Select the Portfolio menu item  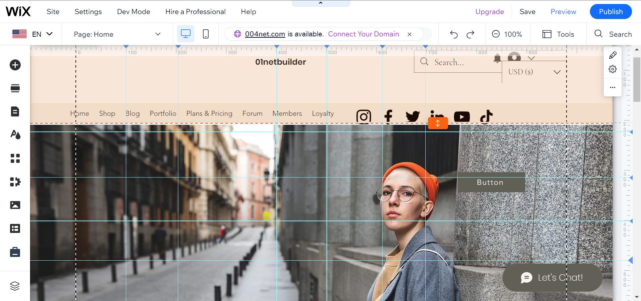coord(163,113)
